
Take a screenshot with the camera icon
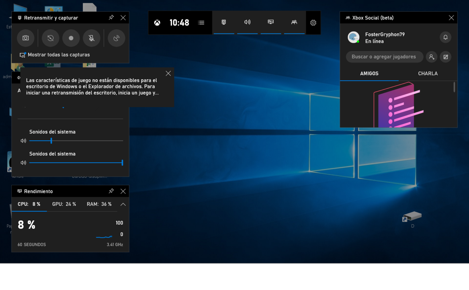[26, 38]
